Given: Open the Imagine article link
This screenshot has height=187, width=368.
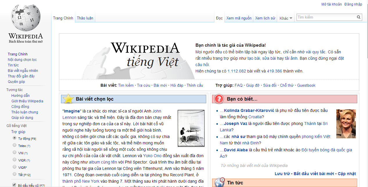Looking at the screenshot, I should (72, 111).
